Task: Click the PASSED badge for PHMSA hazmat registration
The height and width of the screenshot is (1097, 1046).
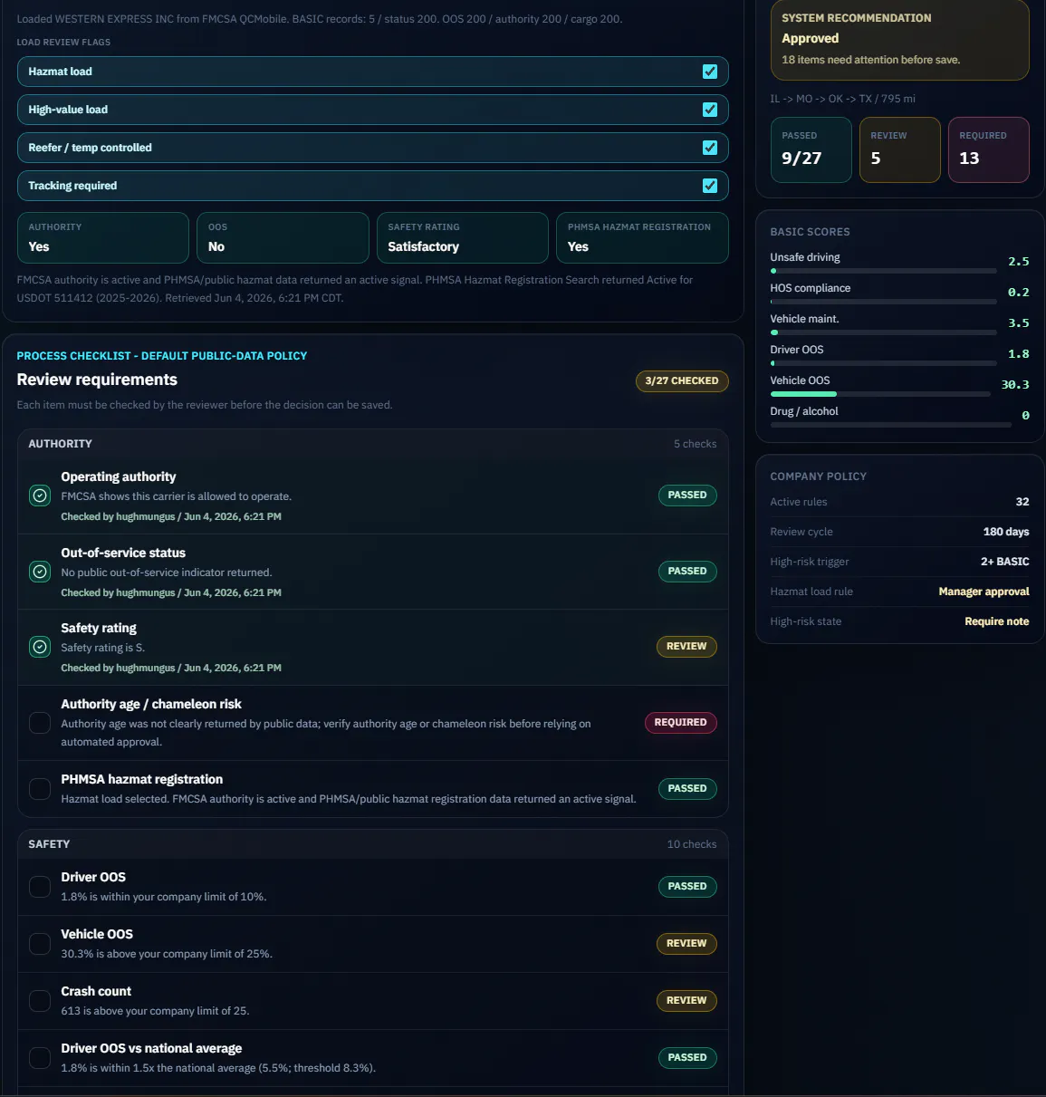Action: click(x=687, y=789)
